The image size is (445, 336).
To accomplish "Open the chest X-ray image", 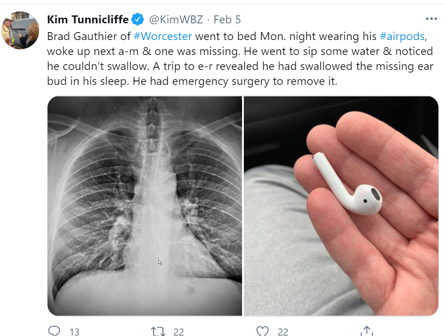I will click(x=145, y=205).
